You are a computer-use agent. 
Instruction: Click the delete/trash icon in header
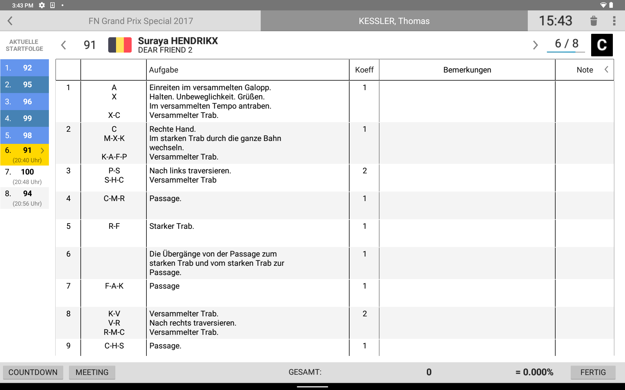593,20
